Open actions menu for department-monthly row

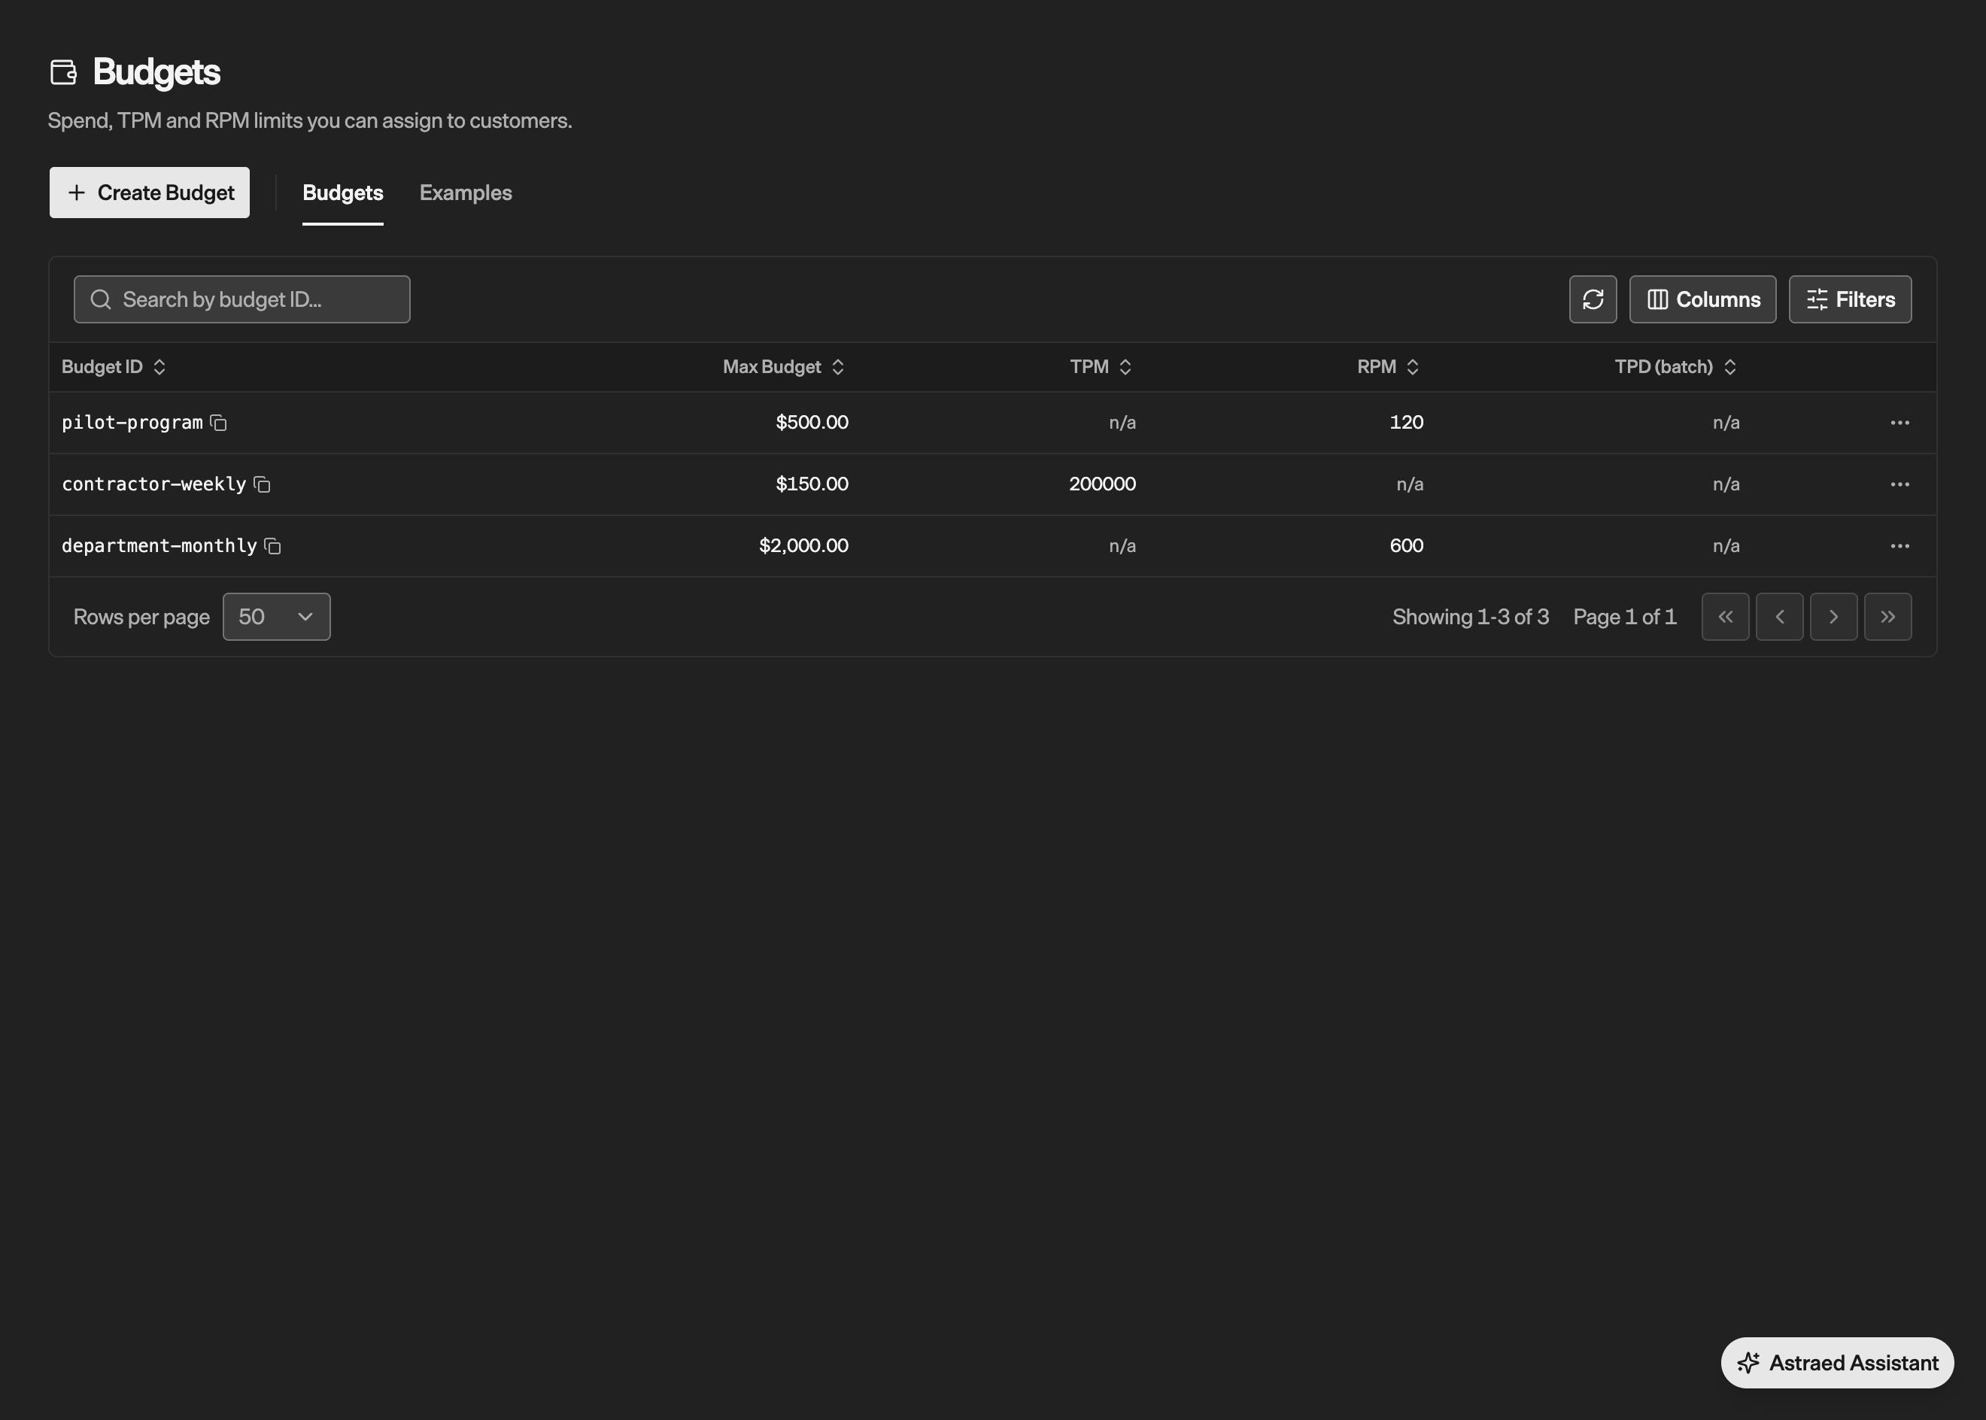pyautogui.click(x=1899, y=545)
